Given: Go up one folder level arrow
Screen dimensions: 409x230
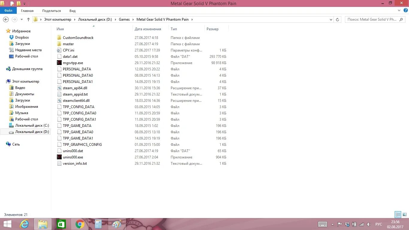Looking at the screenshot, I should [x=28, y=19].
